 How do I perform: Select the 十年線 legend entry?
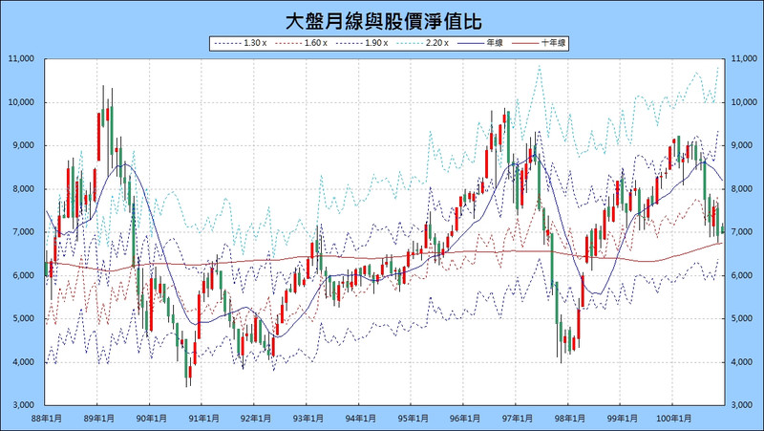tap(538, 43)
